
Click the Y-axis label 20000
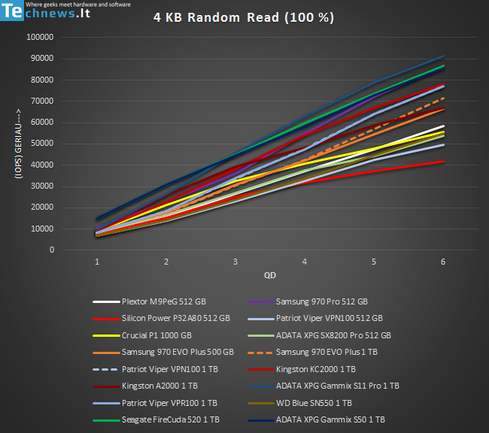[x=42, y=207]
